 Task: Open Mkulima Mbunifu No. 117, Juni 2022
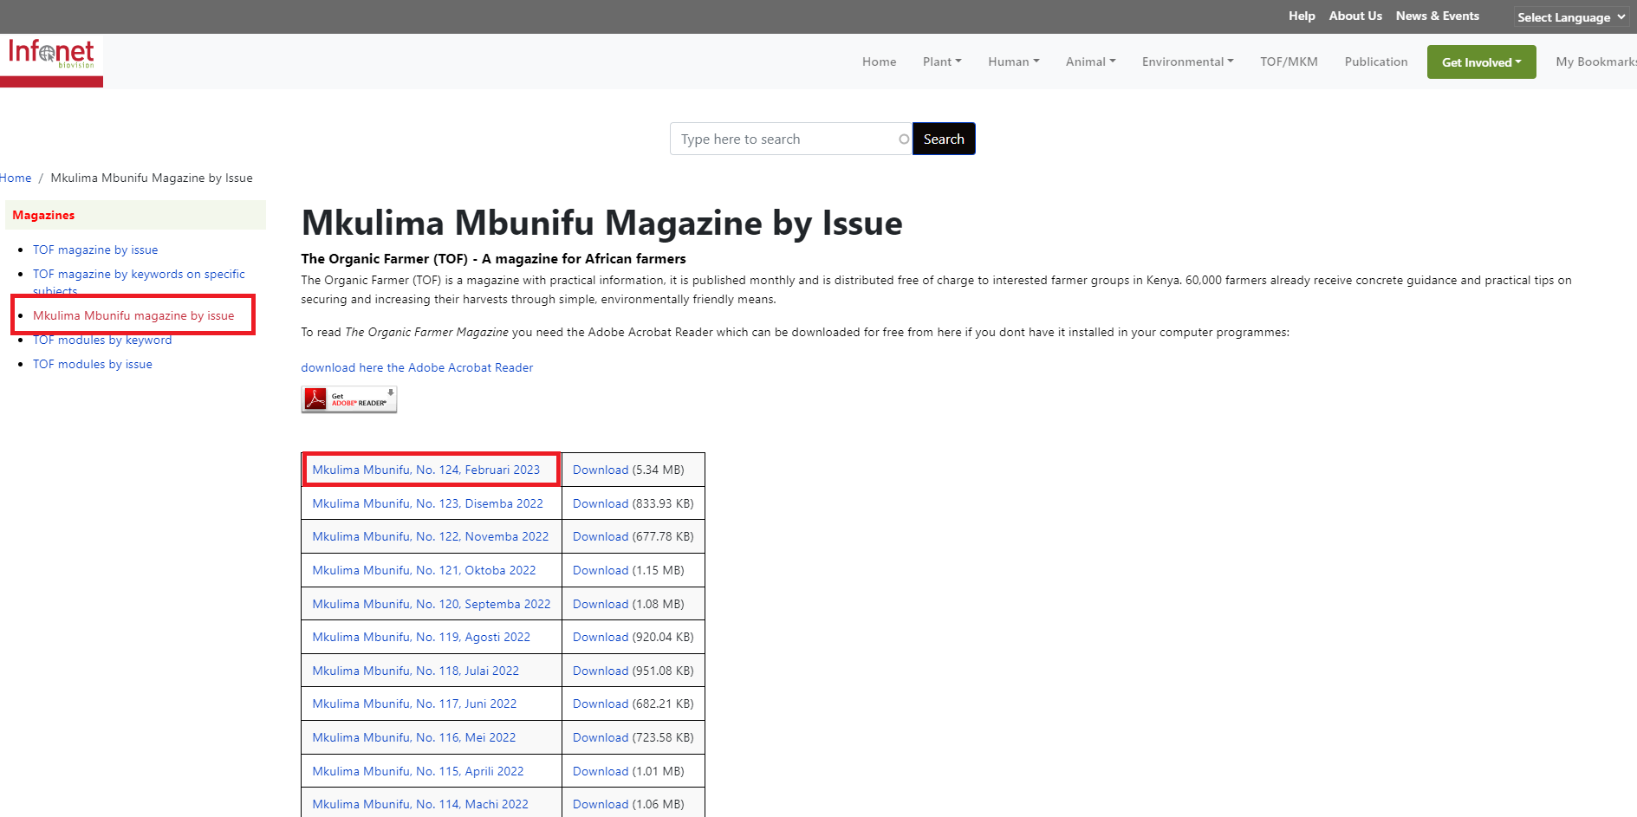click(x=414, y=704)
